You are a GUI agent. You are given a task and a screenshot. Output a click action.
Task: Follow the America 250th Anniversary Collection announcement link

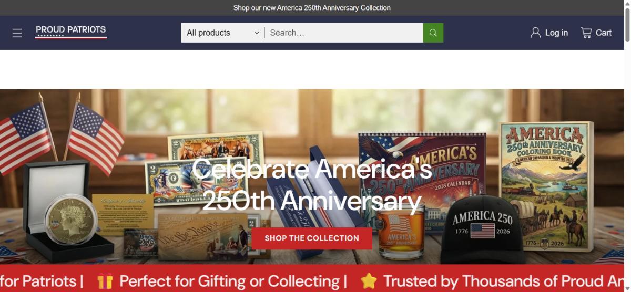[x=312, y=8]
